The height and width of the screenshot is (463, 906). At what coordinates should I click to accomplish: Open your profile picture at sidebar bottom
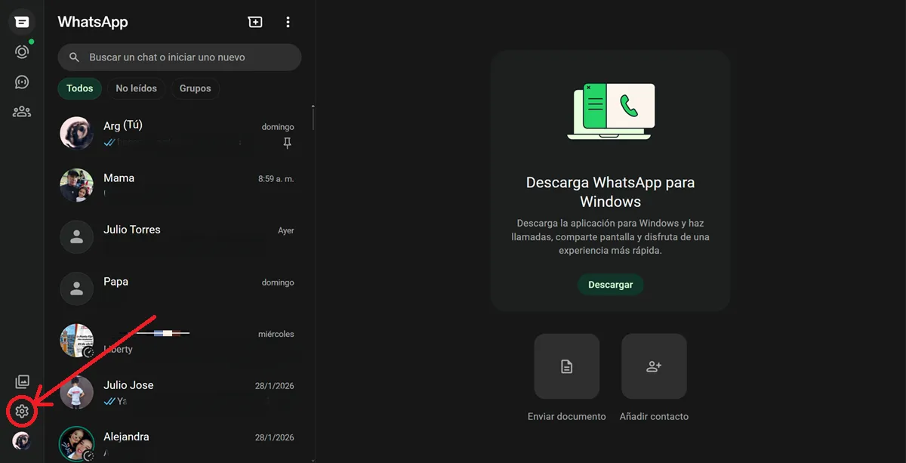pyautogui.click(x=21, y=442)
